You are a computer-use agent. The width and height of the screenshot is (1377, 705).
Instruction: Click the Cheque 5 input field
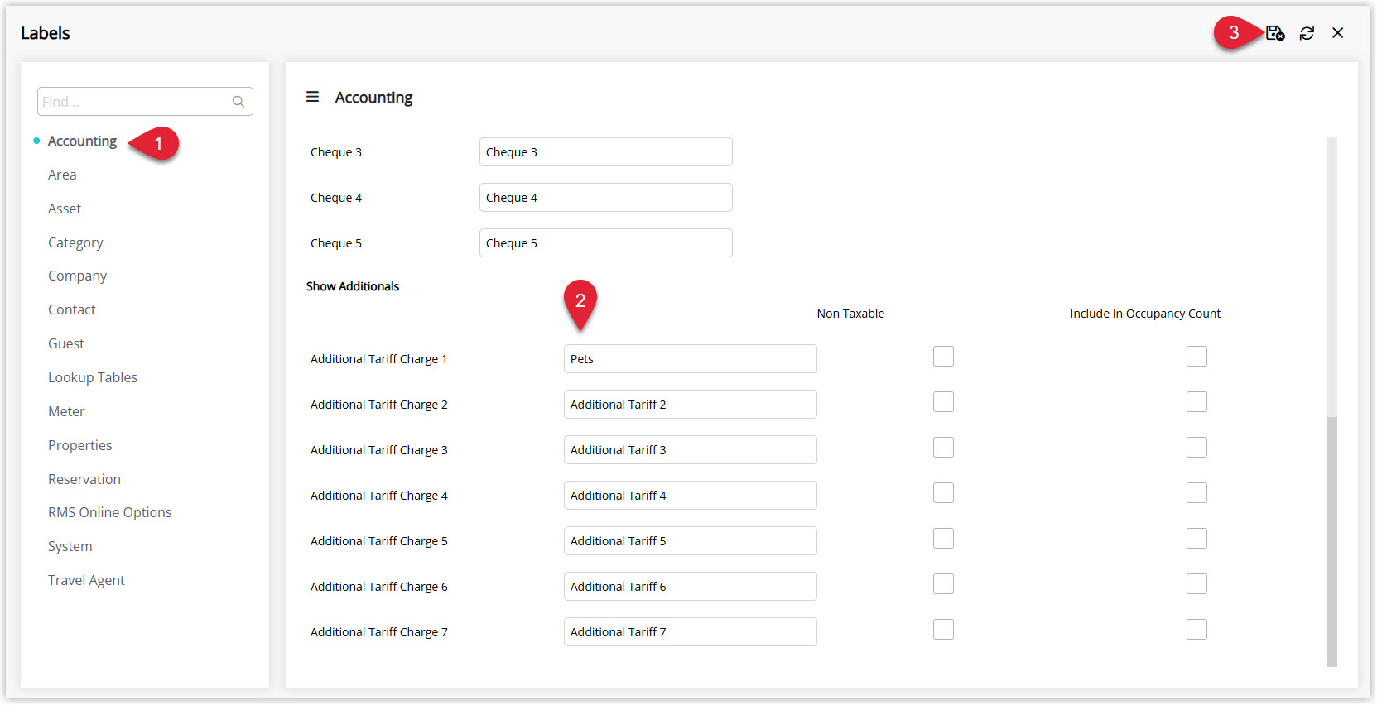pos(606,243)
